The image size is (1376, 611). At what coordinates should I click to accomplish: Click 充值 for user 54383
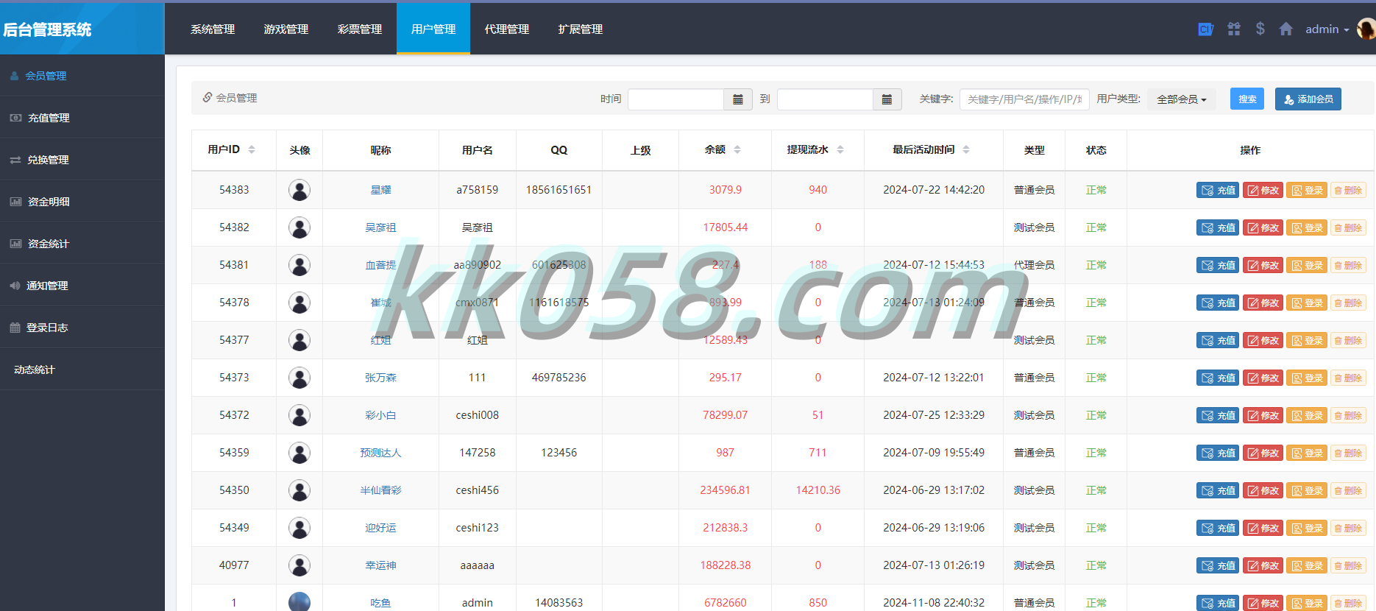(x=1218, y=190)
